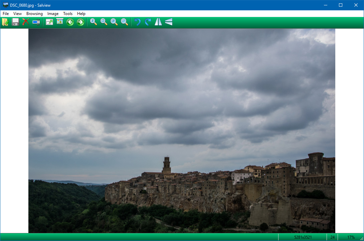
Task: Delete the file with the red X icon
Action: click(x=26, y=22)
